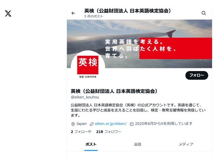
Task: Click the 5 件のポスト count text
Action: coord(94,16)
